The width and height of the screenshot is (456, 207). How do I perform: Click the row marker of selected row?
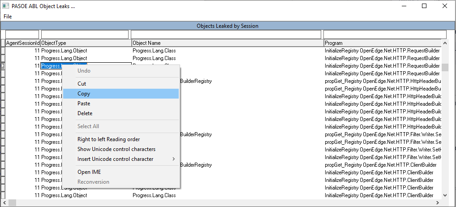click(3, 66)
